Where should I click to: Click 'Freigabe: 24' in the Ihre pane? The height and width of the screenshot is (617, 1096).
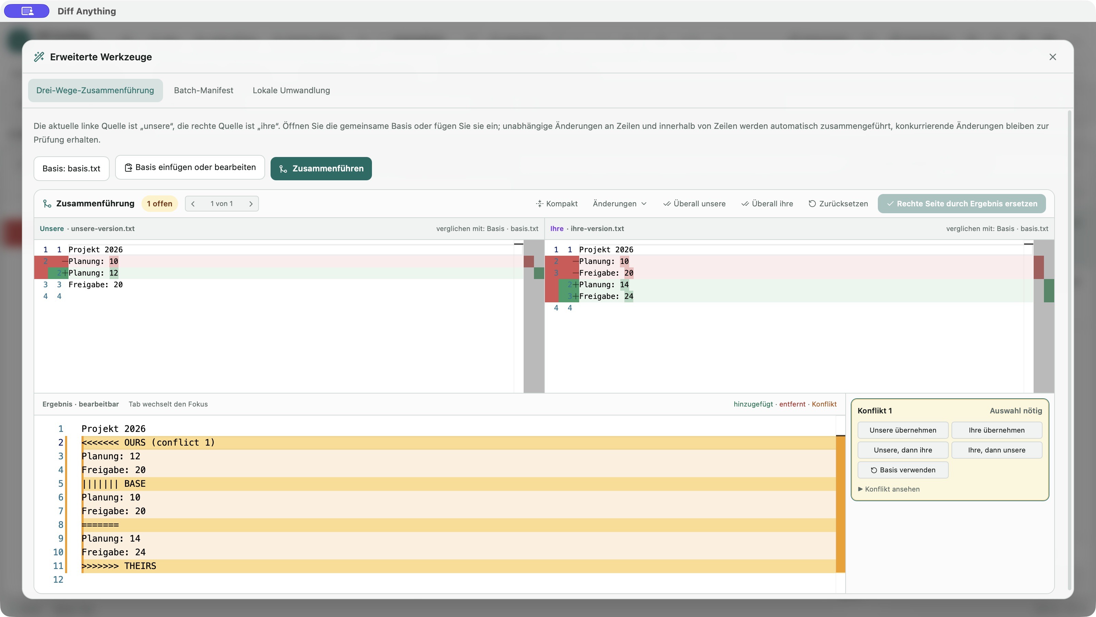coord(606,297)
